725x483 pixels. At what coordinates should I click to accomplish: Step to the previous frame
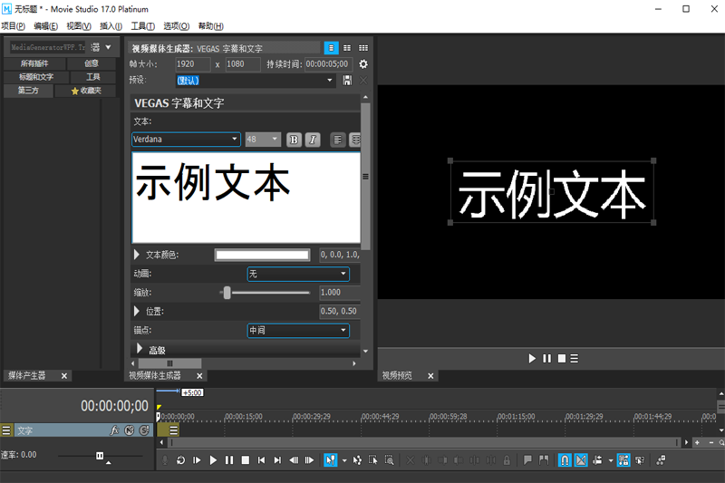(294, 460)
